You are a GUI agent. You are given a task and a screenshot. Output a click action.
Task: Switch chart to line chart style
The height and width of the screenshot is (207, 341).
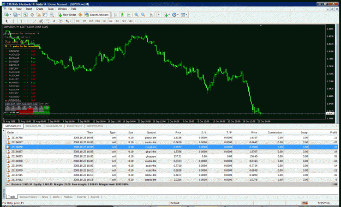(129, 15)
